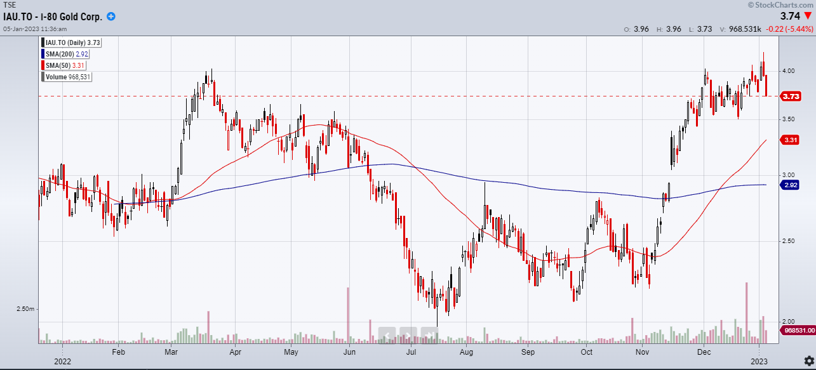Screen dimensions: 816x370
Task: Click the red 3.73 current price tag
Action: coord(791,96)
